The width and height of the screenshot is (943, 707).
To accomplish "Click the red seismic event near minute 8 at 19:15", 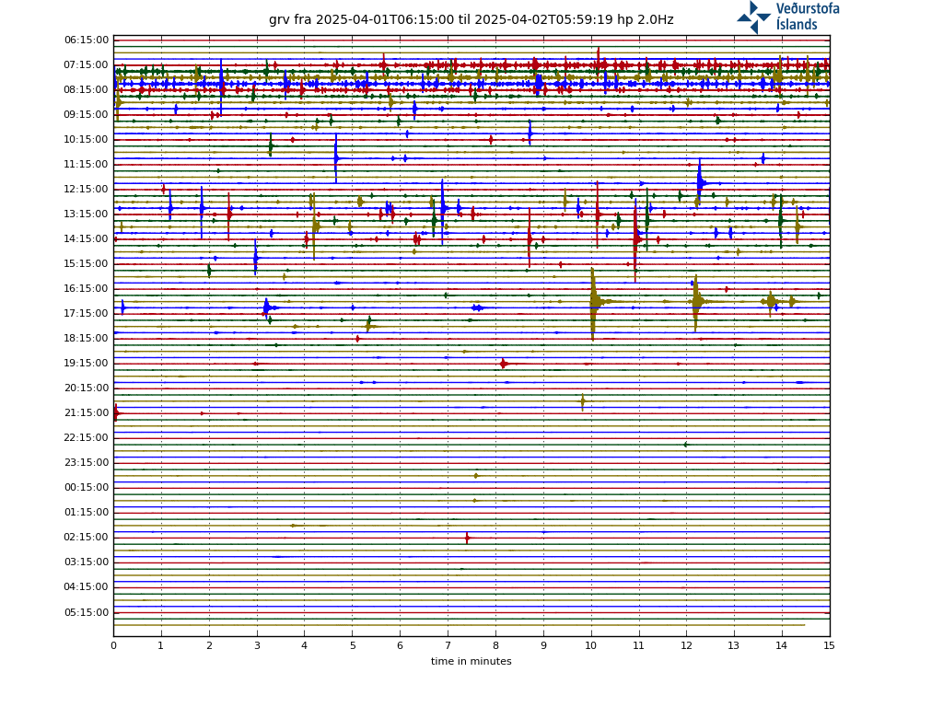I will (504, 364).
